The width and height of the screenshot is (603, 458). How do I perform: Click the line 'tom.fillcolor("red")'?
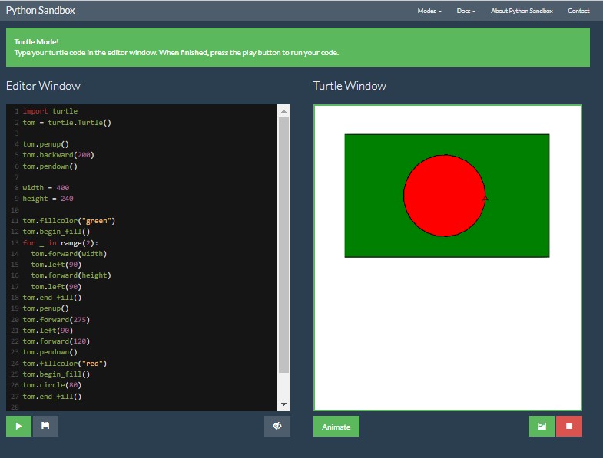pyautogui.click(x=65, y=364)
